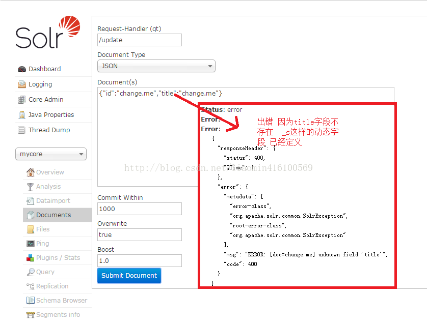The width and height of the screenshot is (427, 325).
Task: Click the arrow on Document Type dropdown
Action: pos(210,66)
